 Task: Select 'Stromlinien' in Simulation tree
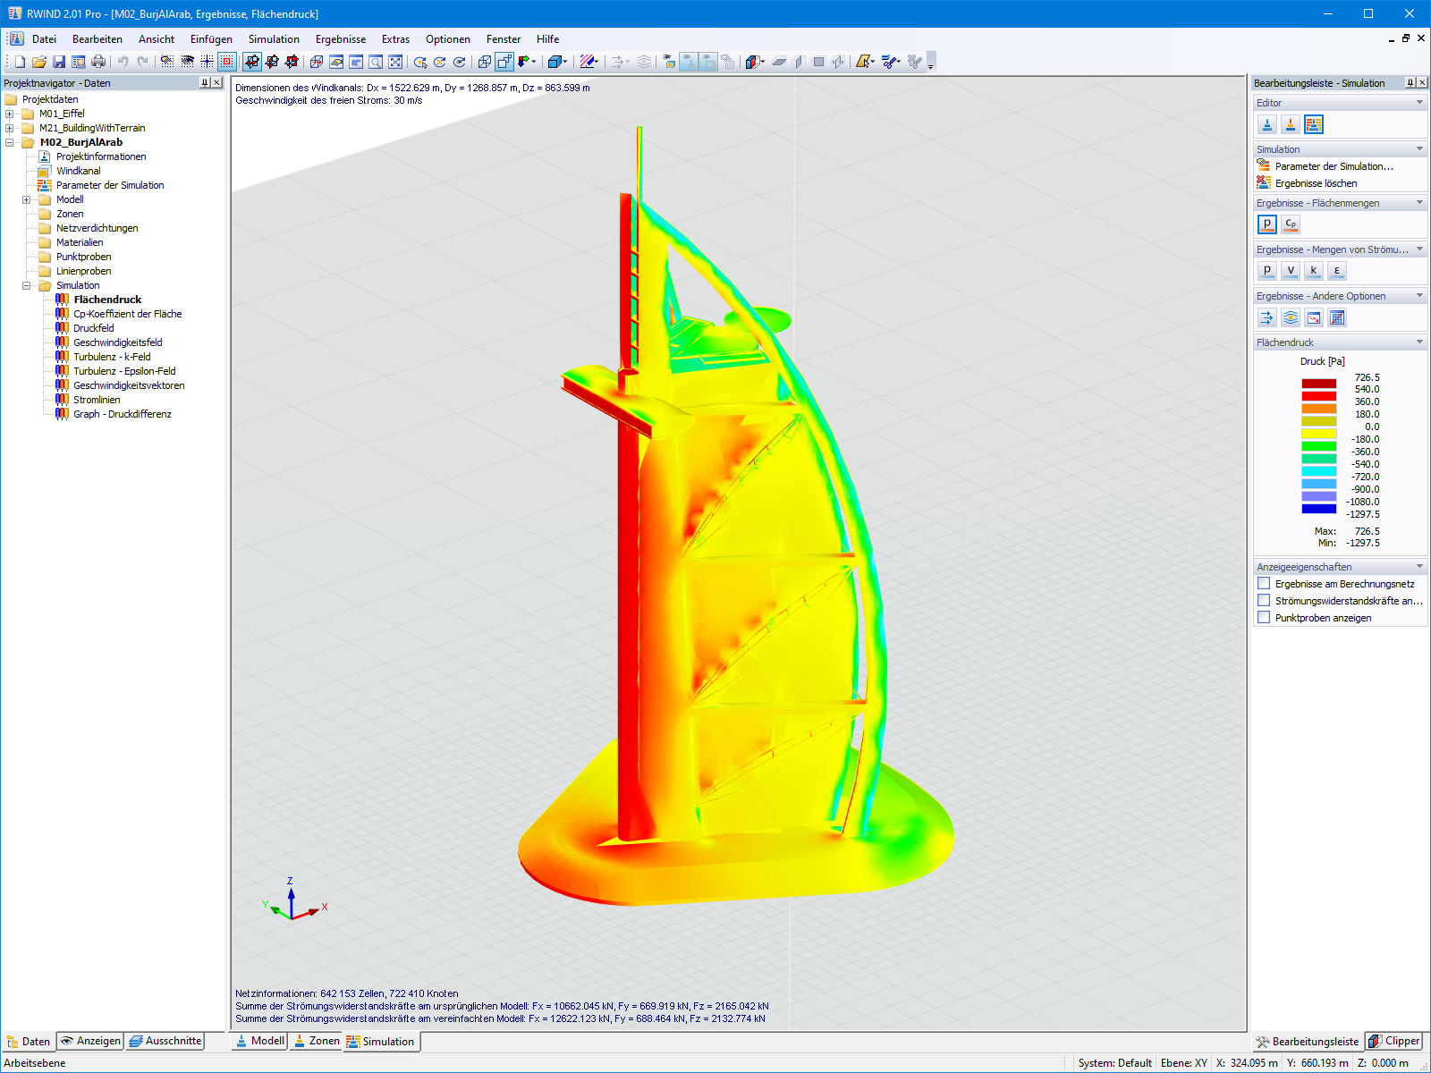97,400
